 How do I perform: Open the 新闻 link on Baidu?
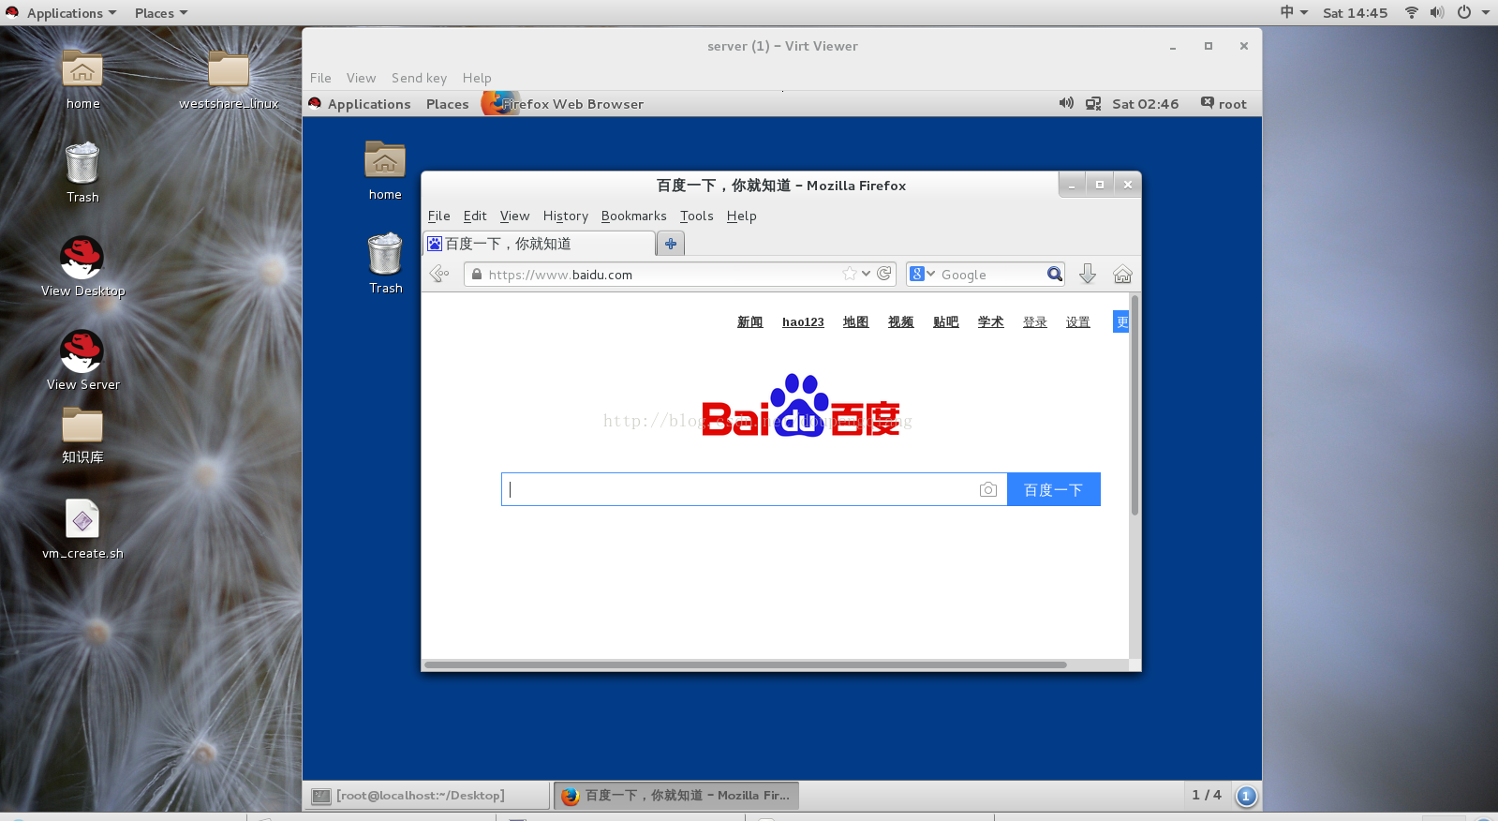pos(749,321)
